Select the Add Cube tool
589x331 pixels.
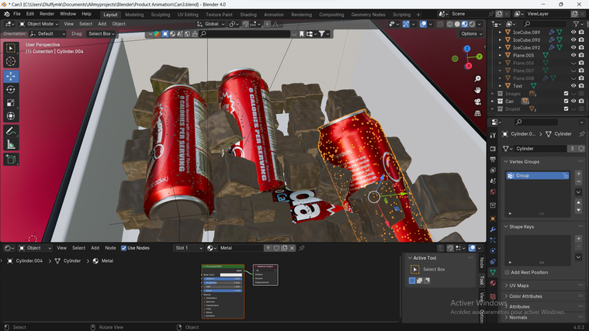coord(11,159)
